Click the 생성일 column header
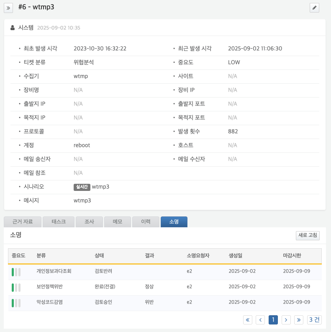Image resolution: width=331 pixels, height=332 pixels. [x=235, y=255]
